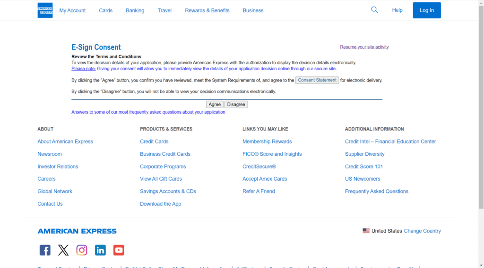
Task: Click the Change Country link
Action: (x=422, y=231)
